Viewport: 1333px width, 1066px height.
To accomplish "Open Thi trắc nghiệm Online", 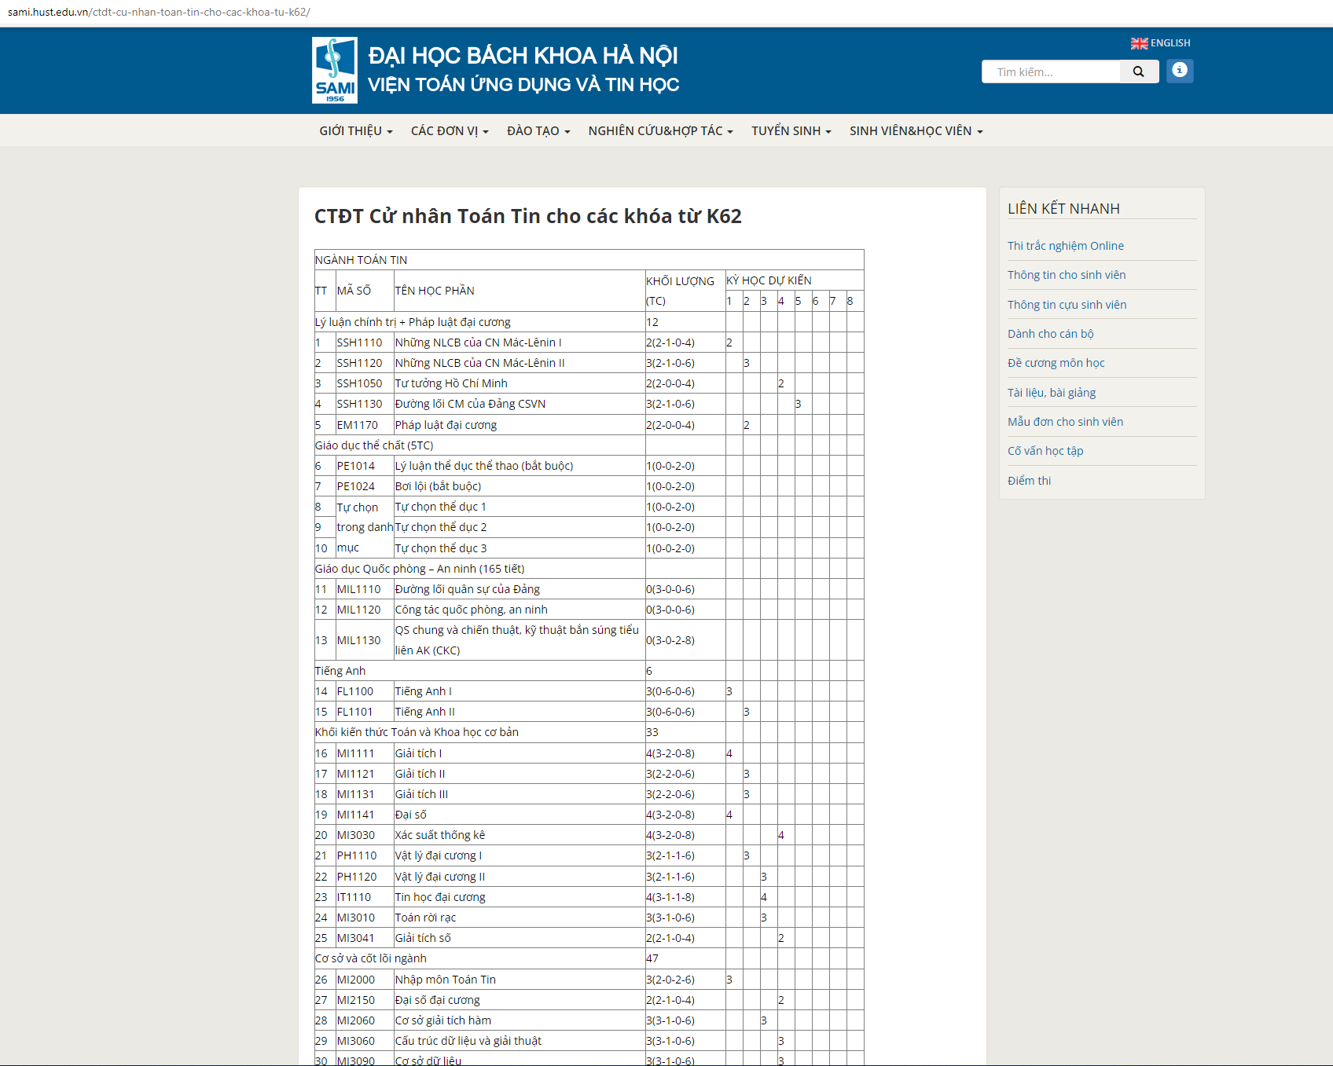I will click(1066, 245).
